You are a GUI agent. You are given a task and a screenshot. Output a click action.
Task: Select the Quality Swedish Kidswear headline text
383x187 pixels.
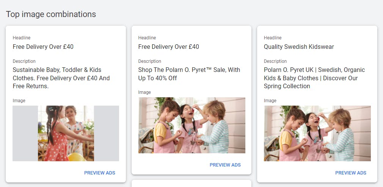pos(299,47)
